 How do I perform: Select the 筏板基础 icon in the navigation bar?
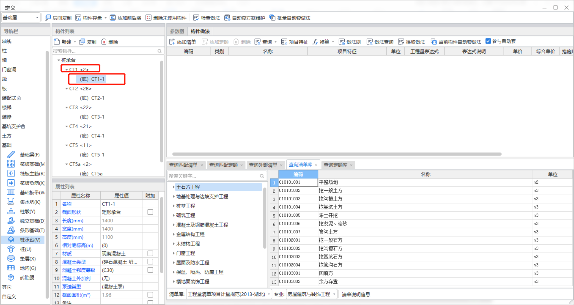pyautogui.click(x=11, y=164)
